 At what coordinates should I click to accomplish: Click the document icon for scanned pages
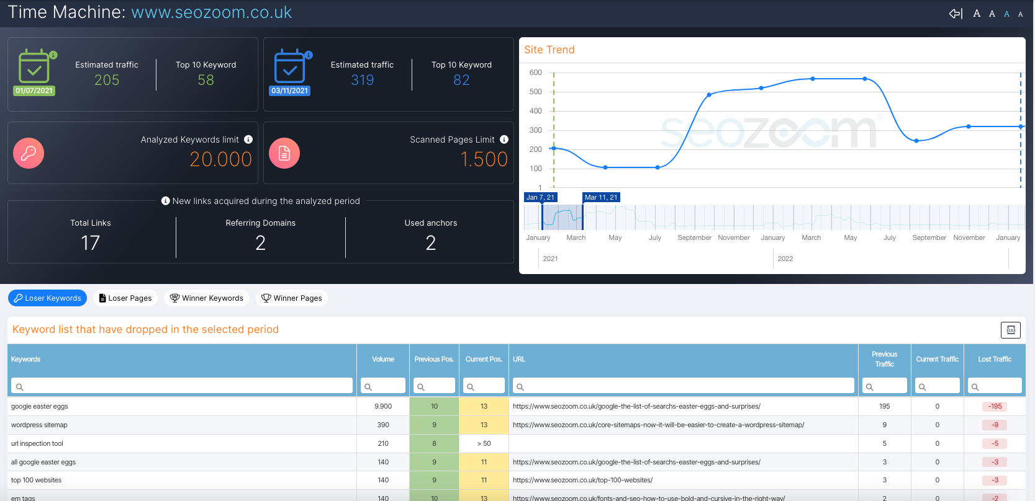284,153
